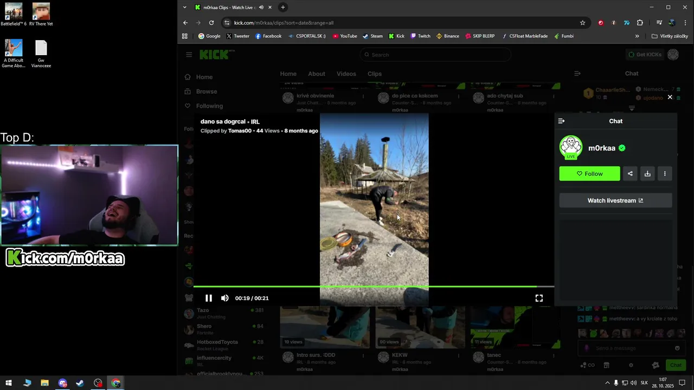Mute the tab audio icon
Viewport: 694px width, 390px height.
click(x=261, y=8)
